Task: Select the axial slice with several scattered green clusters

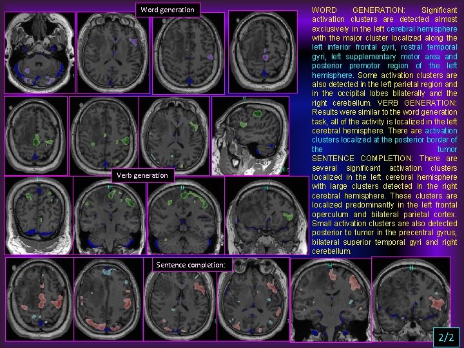Action: (x=104, y=136)
